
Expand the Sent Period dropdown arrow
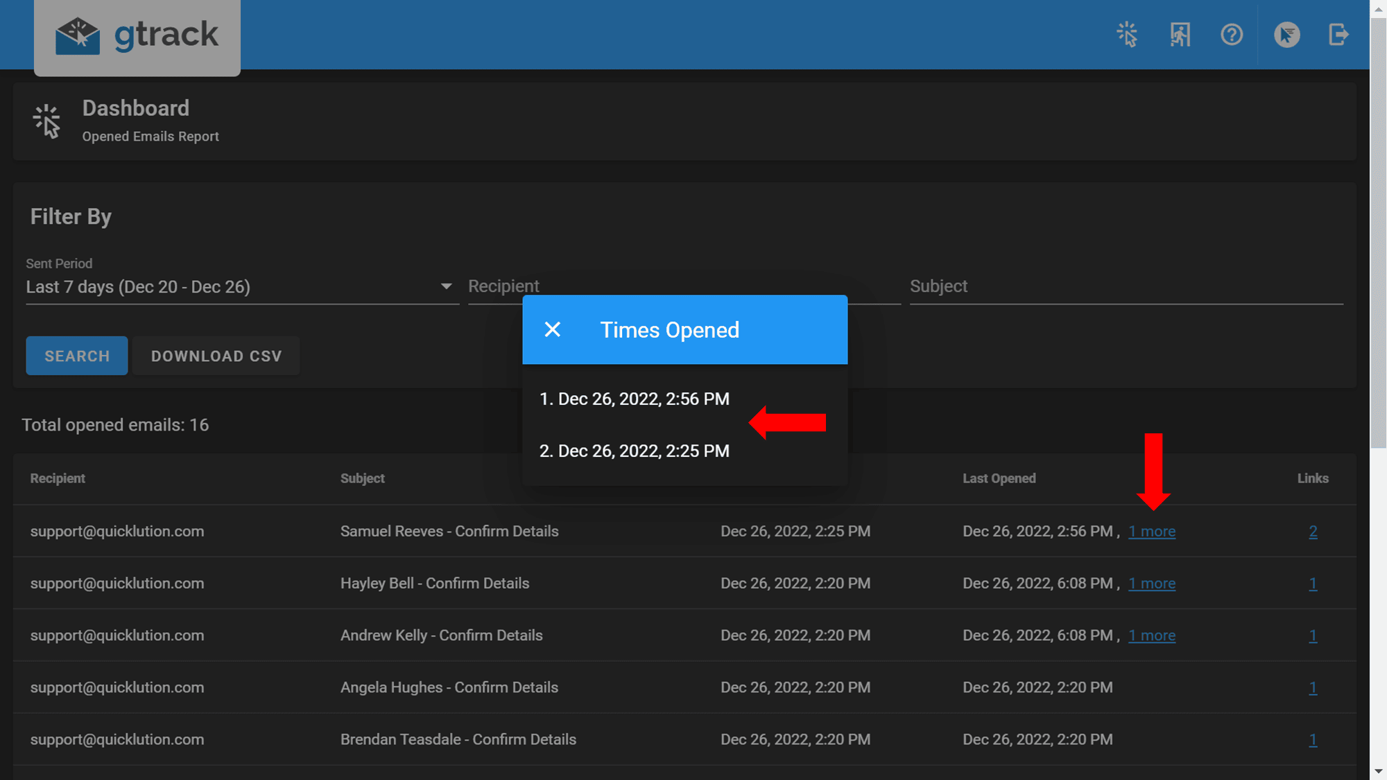(x=446, y=286)
